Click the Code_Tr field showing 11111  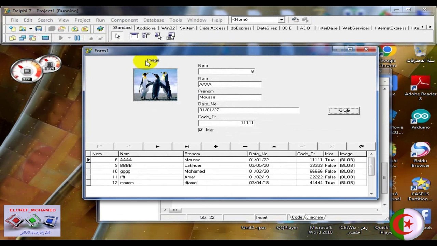(226, 123)
